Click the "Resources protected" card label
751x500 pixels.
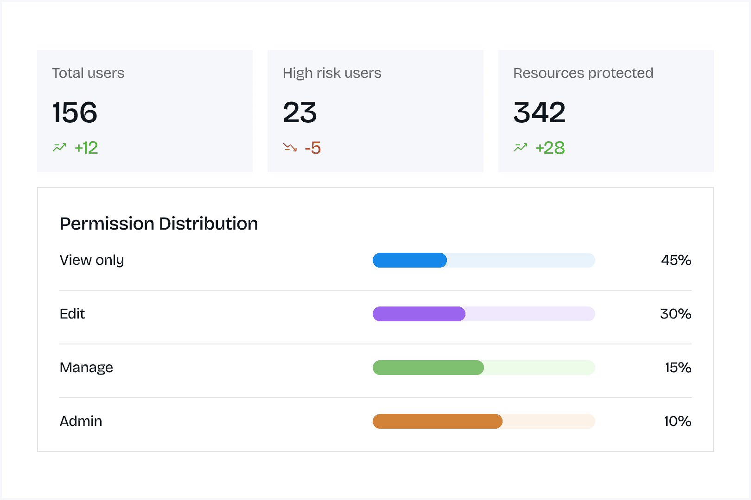[x=583, y=73]
